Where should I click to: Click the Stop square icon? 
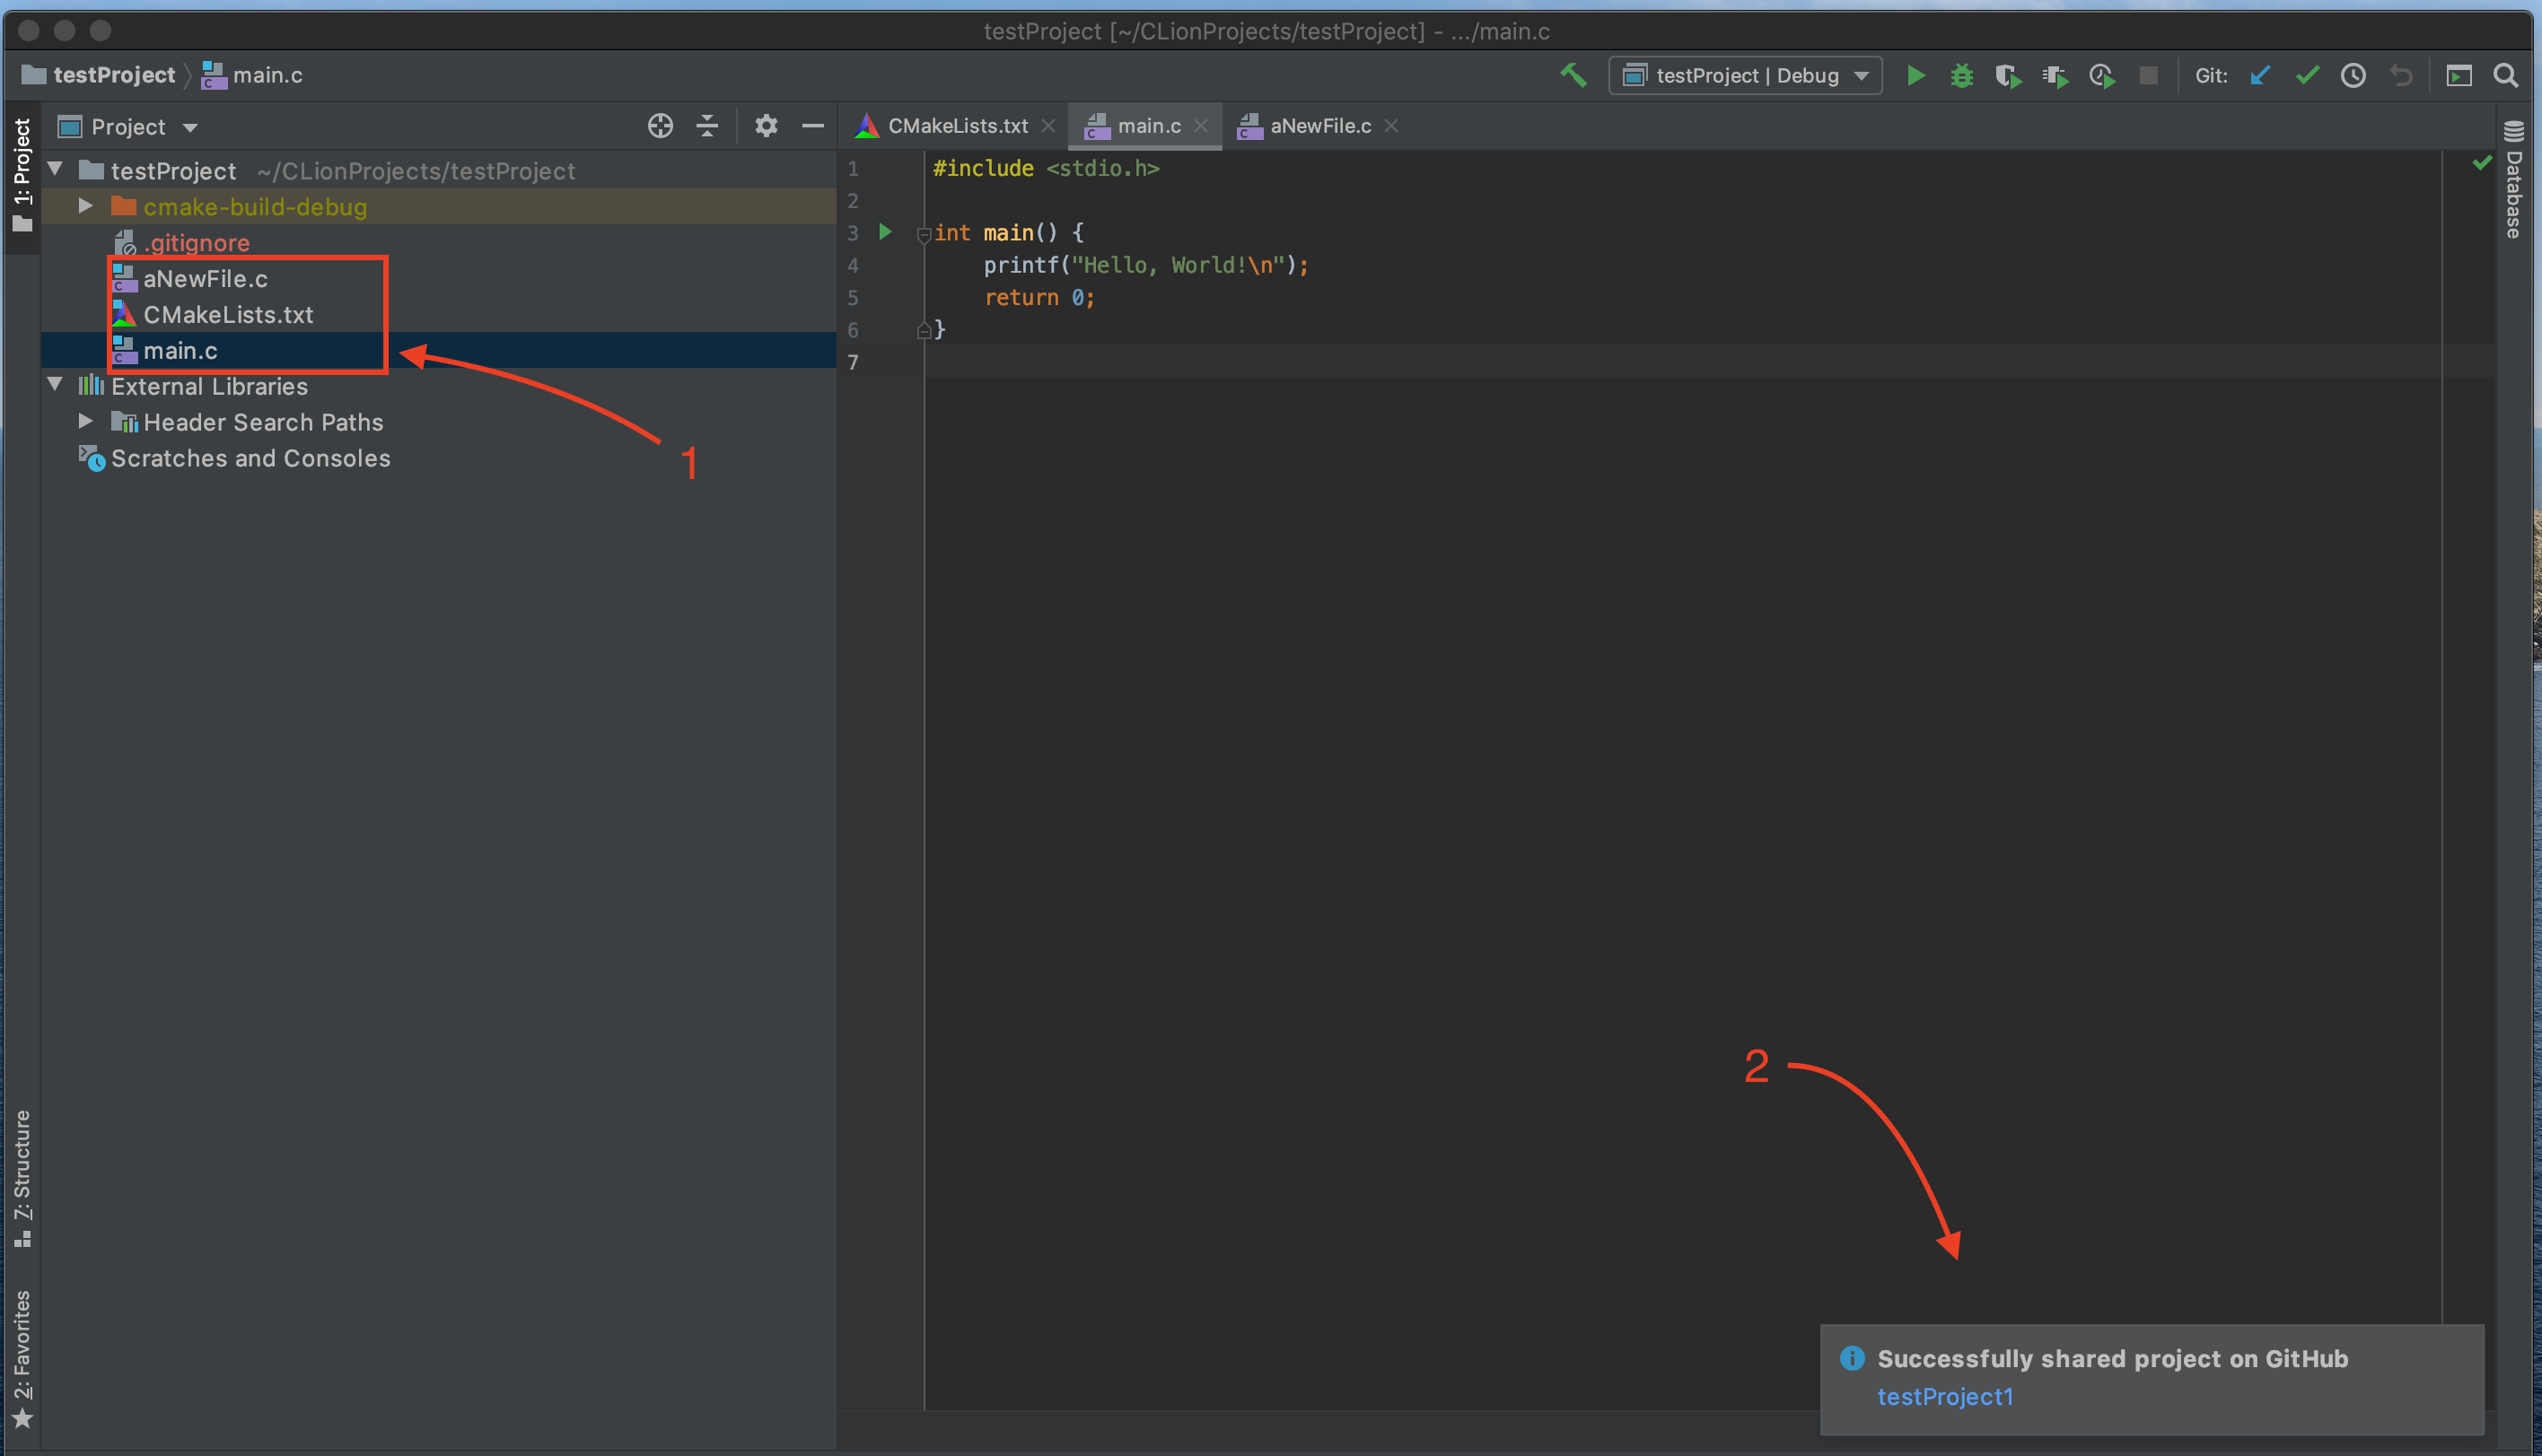[x=2148, y=75]
